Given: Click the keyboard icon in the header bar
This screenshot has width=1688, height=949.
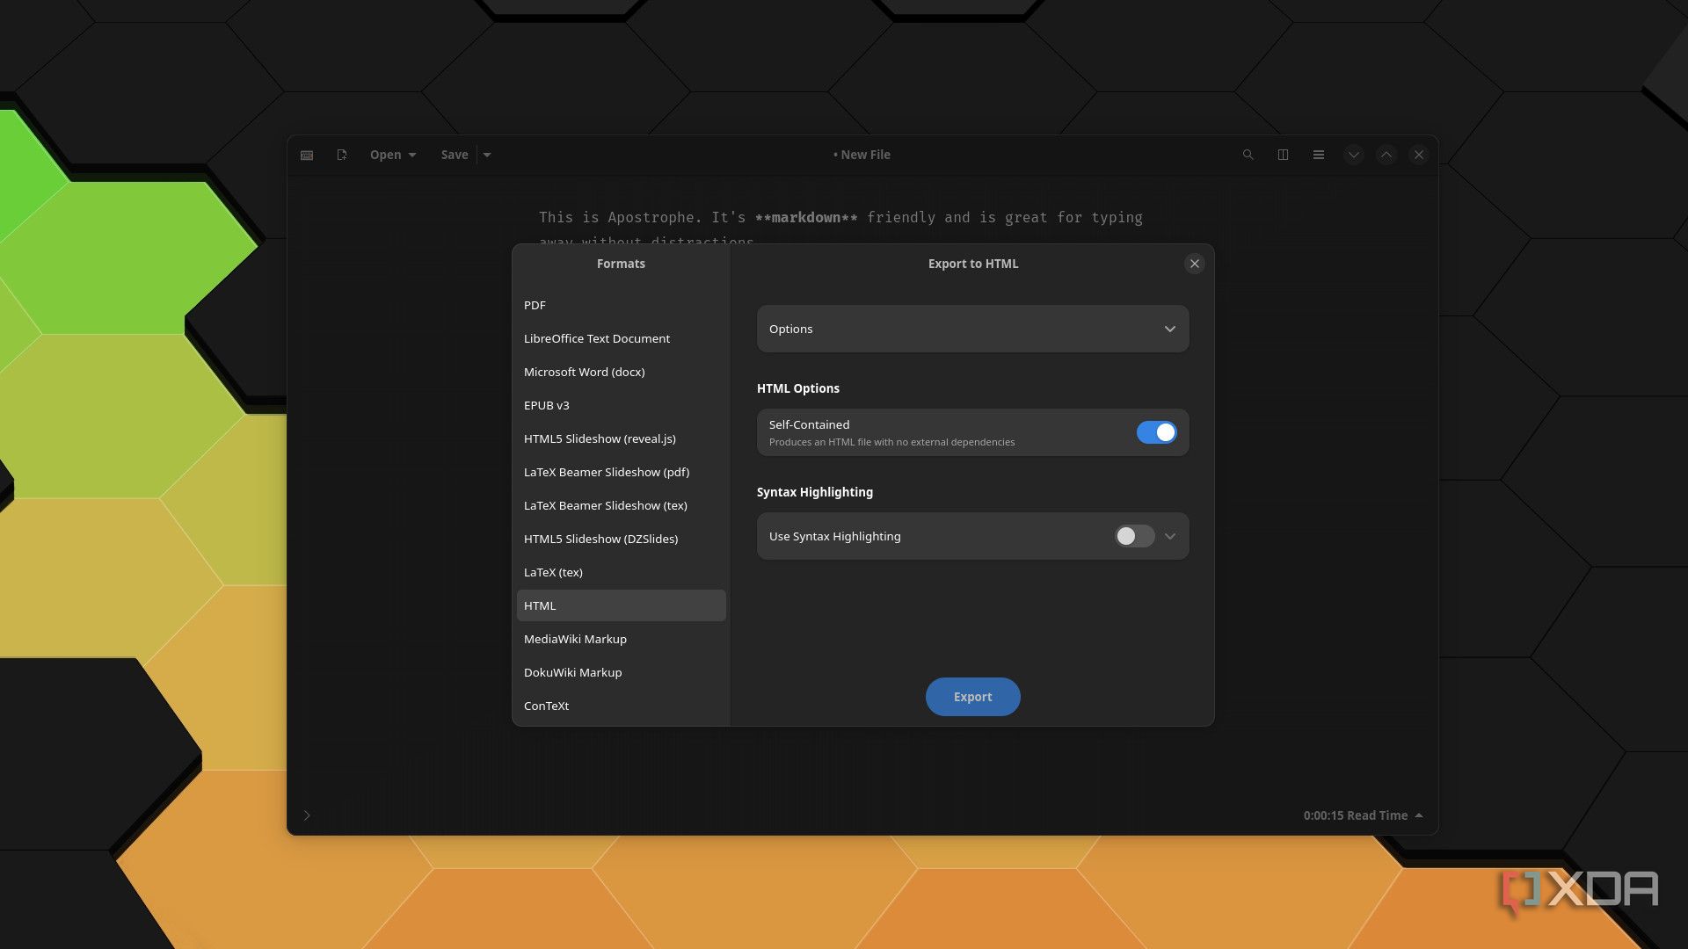Looking at the screenshot, I should [307, 155].
